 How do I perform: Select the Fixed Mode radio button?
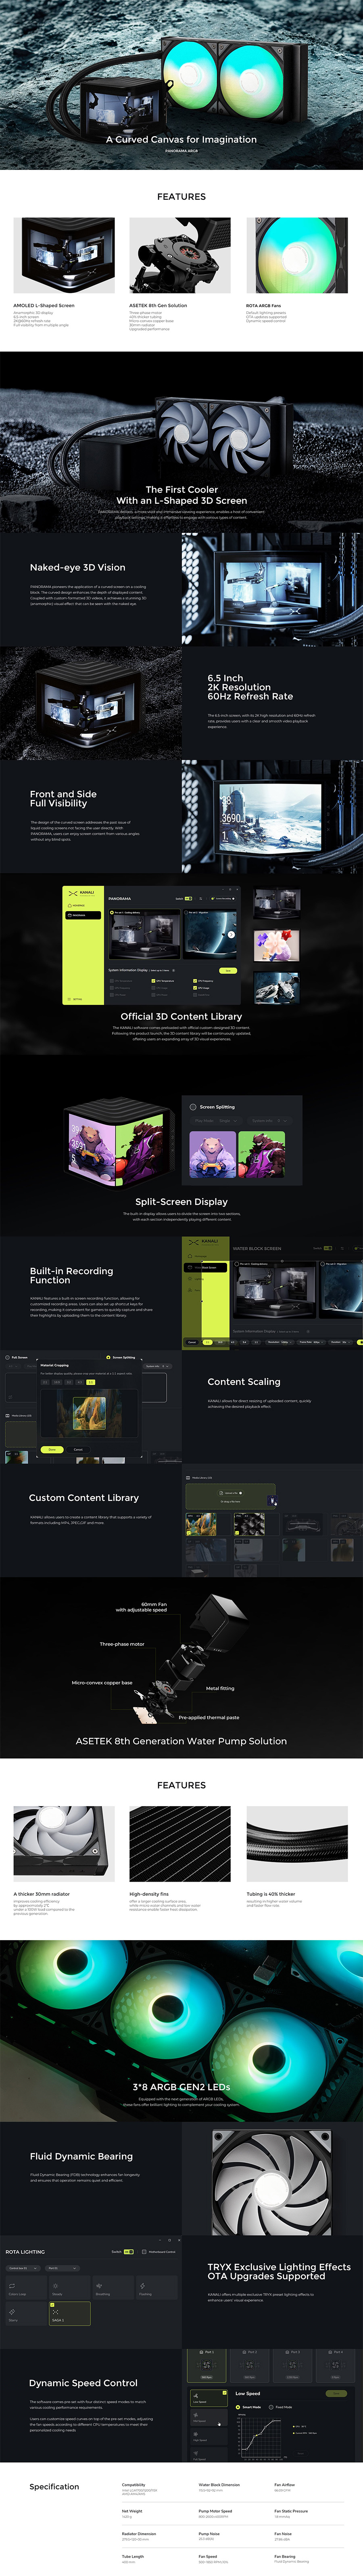[271, 2407]
